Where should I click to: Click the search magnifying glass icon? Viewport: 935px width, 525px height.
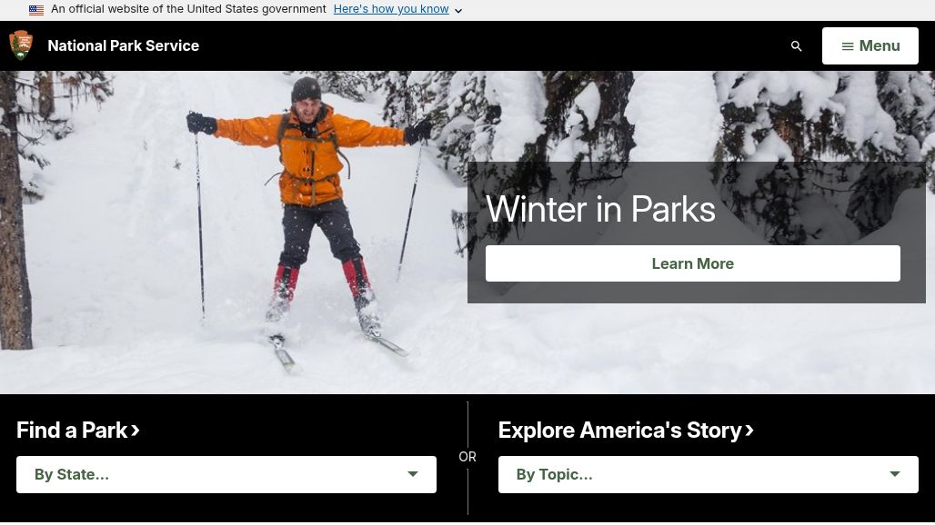[797, 46]
